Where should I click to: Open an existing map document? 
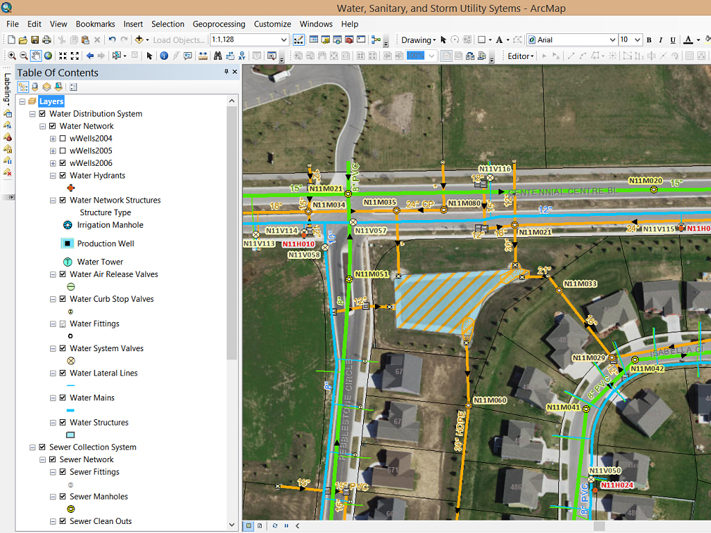23,40
